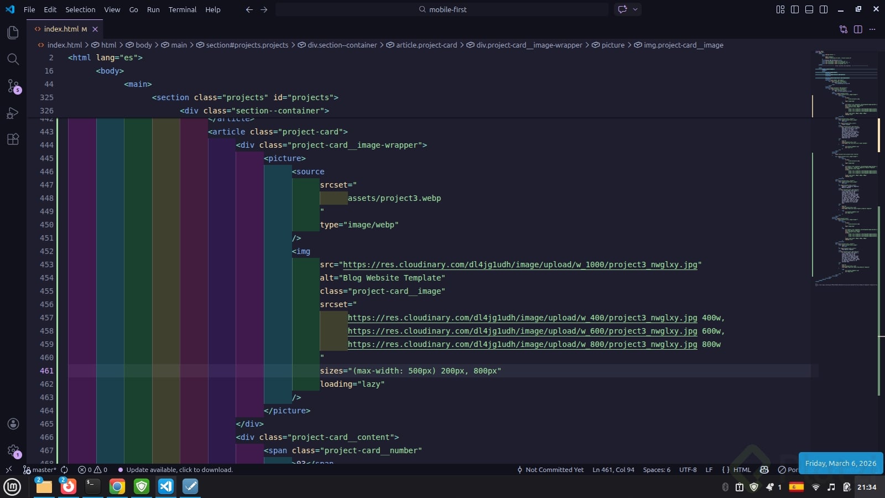Open Source Control view with pending changes
The height and width of the screenshot is (498, 885).
click(13, 86)
